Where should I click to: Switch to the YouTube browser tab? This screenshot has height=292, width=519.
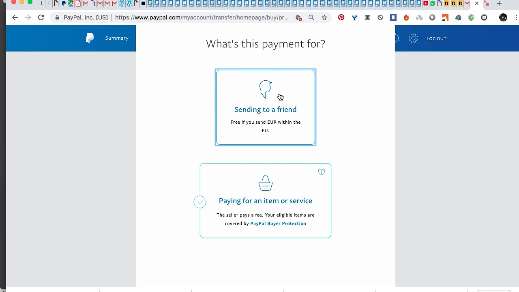425,3
